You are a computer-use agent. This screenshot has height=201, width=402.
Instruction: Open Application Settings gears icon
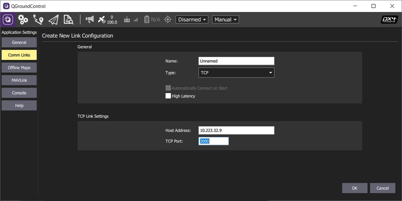pyautogui.click(x=22, y=19)
